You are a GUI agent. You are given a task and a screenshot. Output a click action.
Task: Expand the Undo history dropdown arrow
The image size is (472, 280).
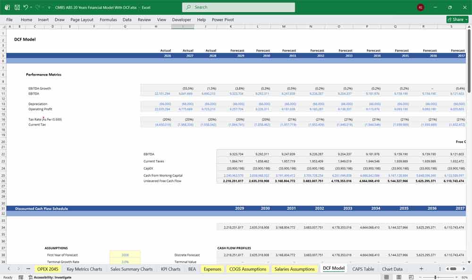pos(31,7)
